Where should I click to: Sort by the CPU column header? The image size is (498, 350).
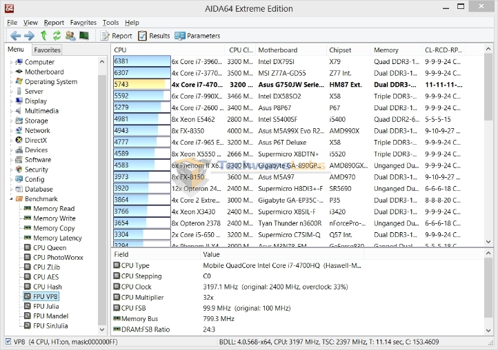coord(168,50)
